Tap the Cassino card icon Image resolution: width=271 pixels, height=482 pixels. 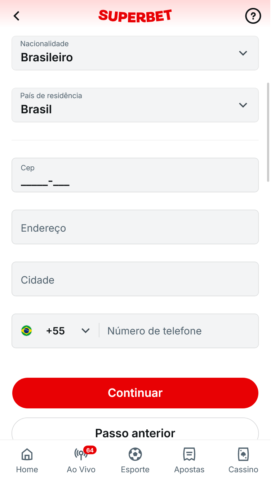243,455
